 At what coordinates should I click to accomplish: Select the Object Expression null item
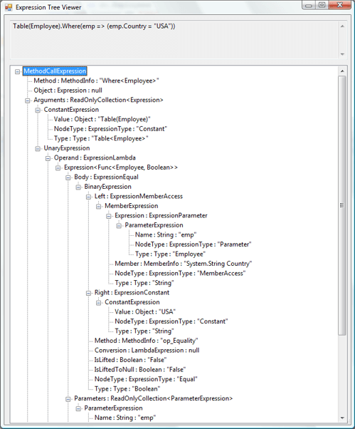click(68, 91)
